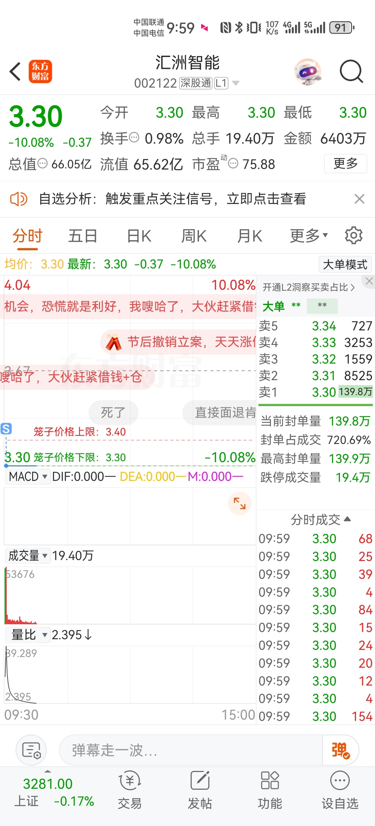Toggle 大单模式 button

345,264
